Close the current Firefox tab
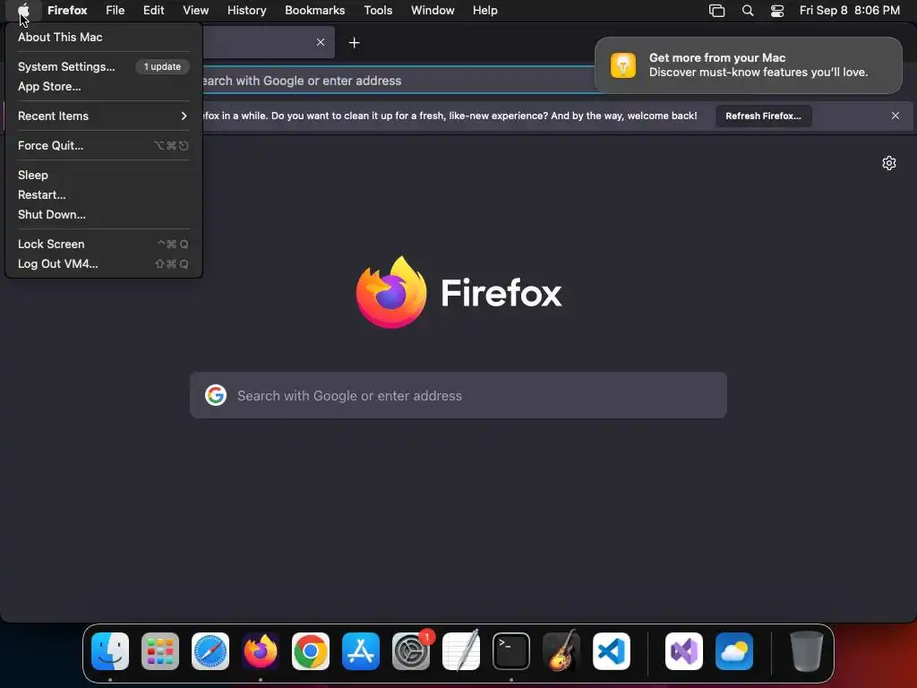 coord(321,42)
